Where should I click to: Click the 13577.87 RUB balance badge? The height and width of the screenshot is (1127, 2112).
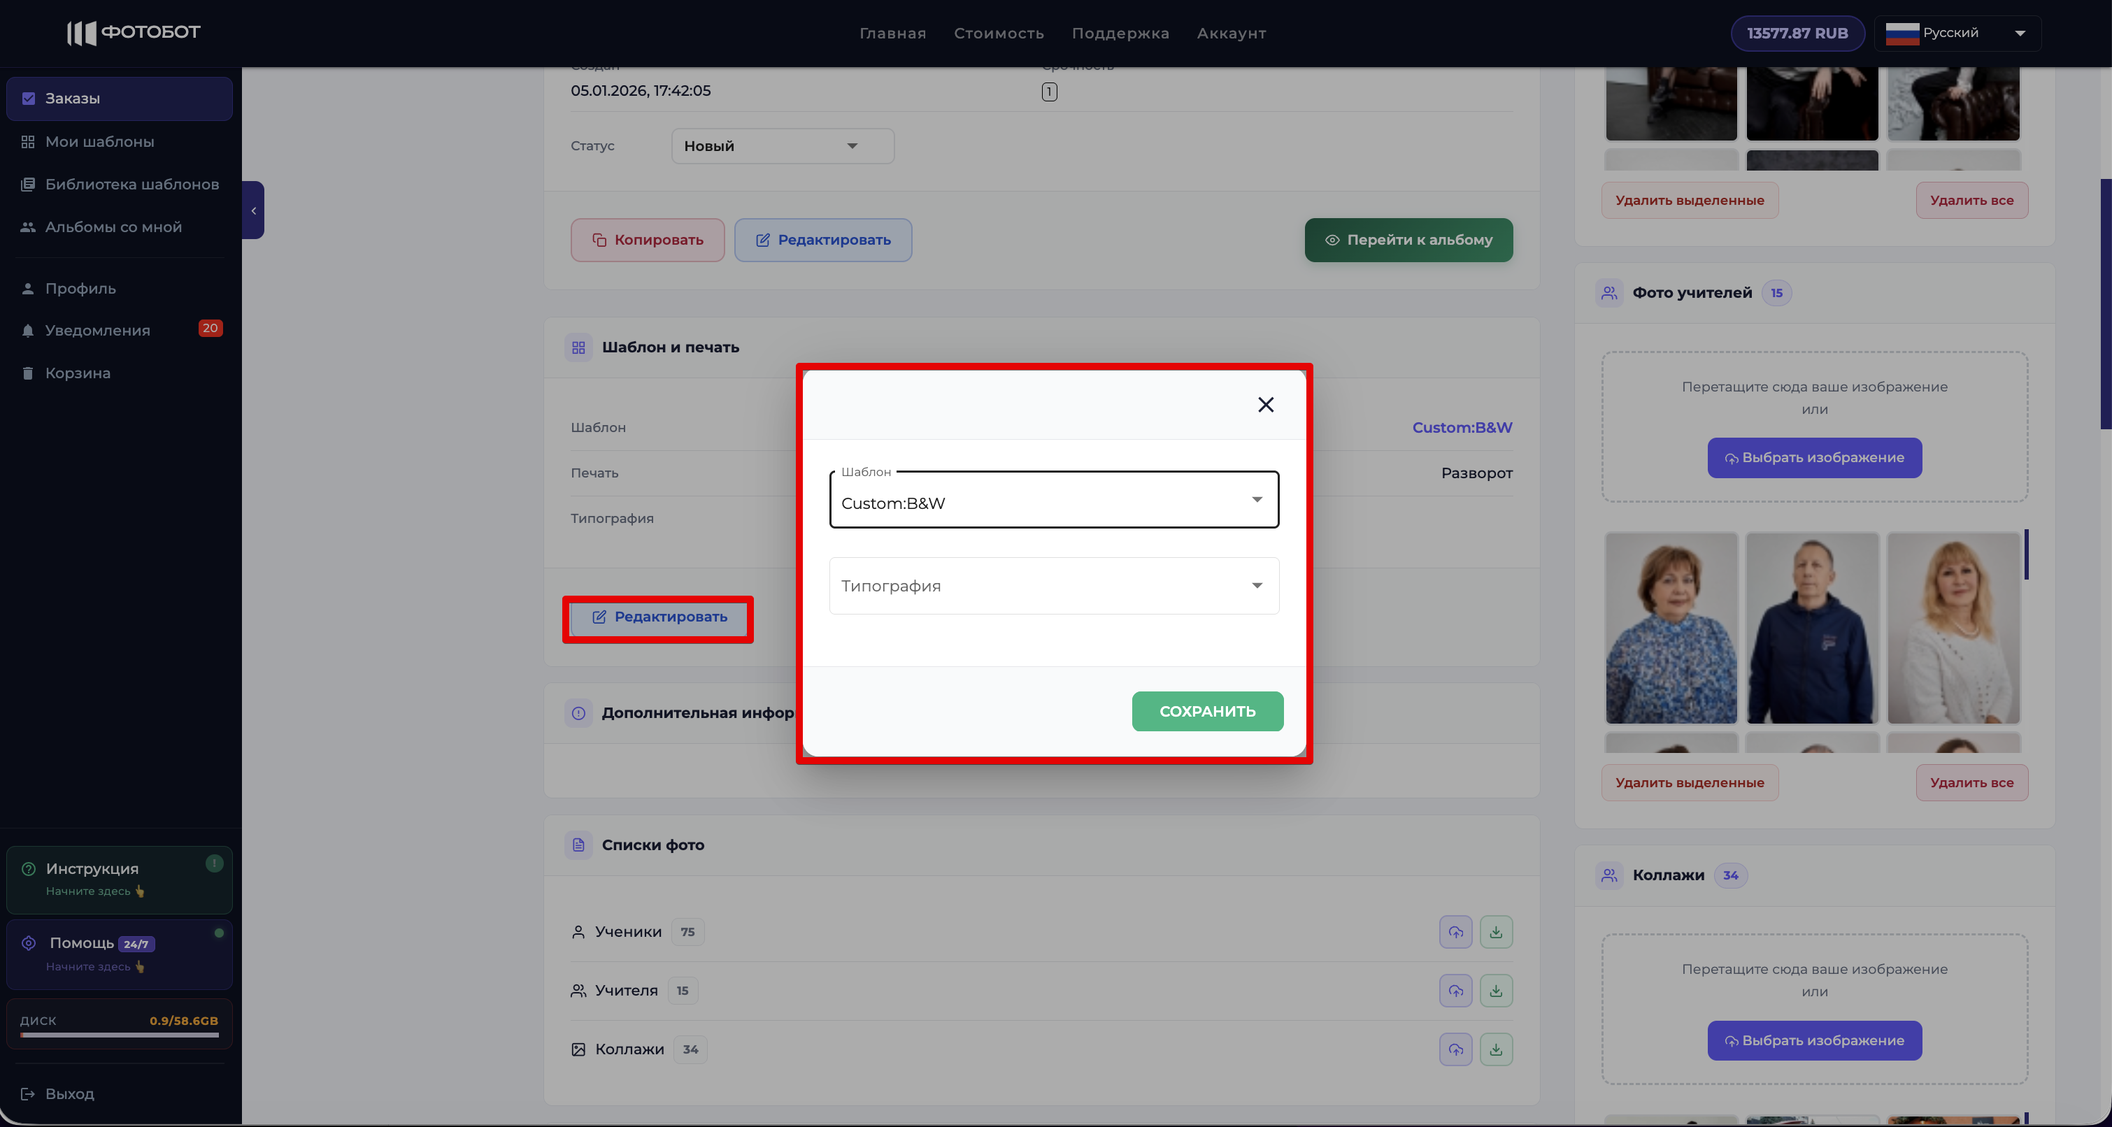coord(1797,34)
